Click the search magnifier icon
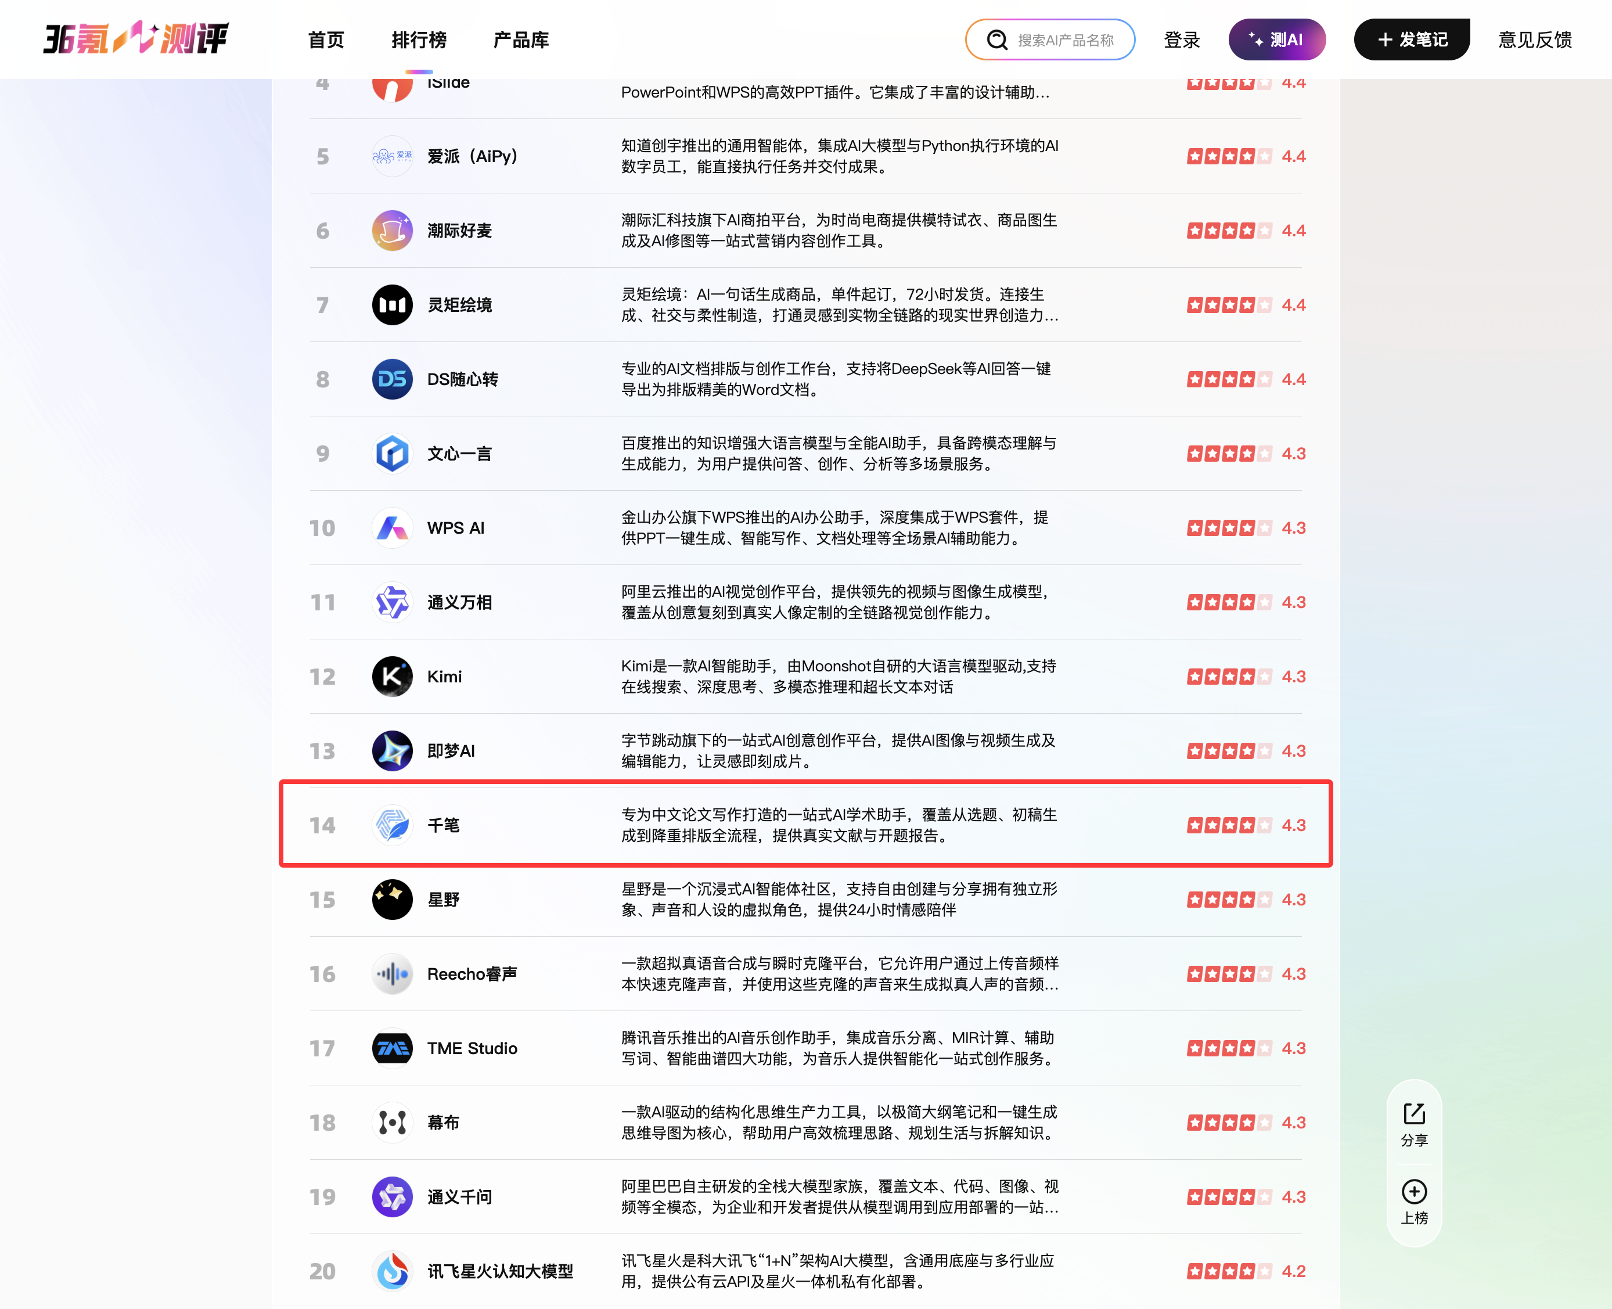Screen dimensions: 1612x1309 (x=996, y=40)
